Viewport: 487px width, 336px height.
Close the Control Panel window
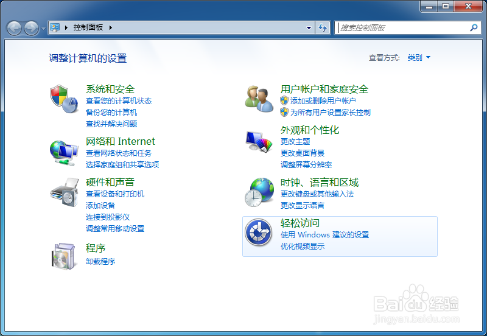(468, 6)
